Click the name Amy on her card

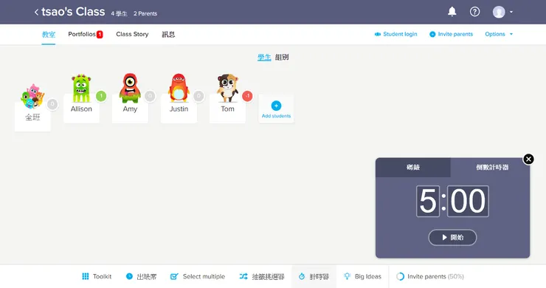pyautogui.click(x=130, y=109)
